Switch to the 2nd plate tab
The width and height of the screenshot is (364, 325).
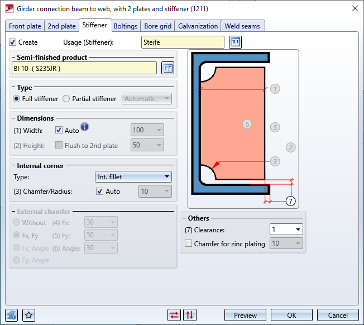pyautogui.click(x=62, y=26)
